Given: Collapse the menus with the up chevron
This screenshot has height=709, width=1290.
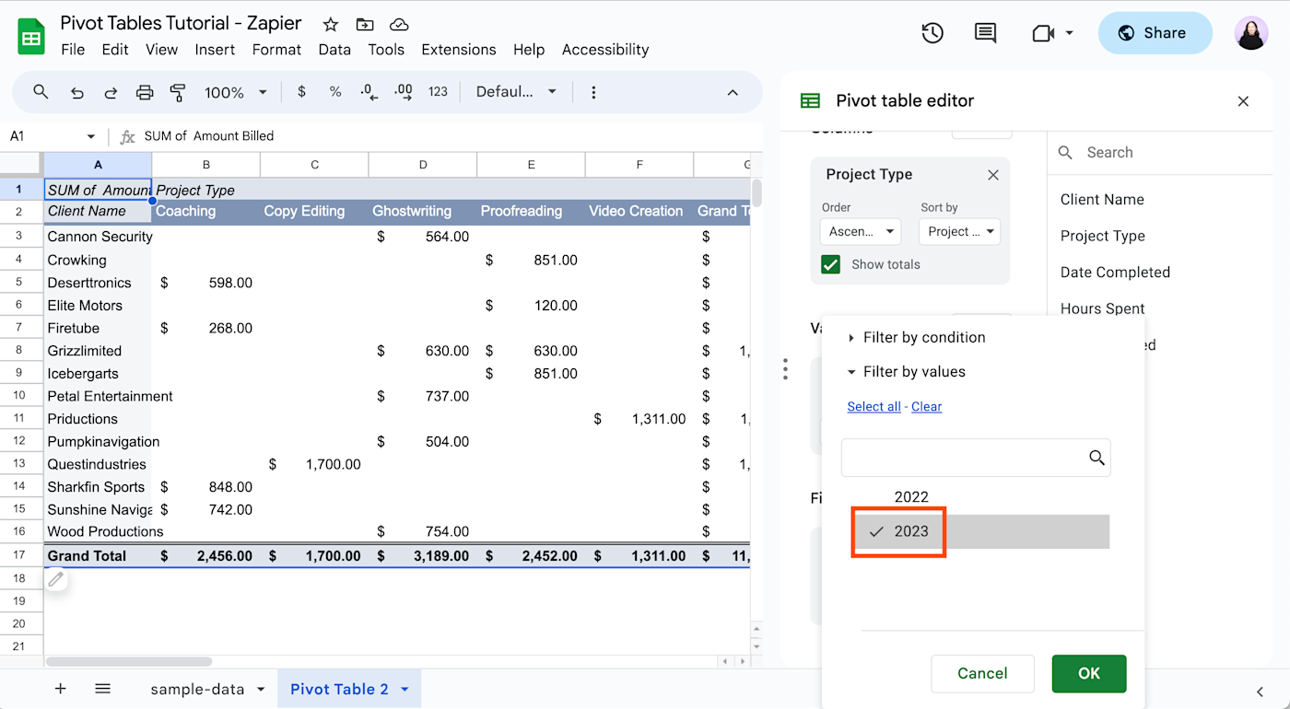Looking at the screenshot, I should click(x=733, y=92).
